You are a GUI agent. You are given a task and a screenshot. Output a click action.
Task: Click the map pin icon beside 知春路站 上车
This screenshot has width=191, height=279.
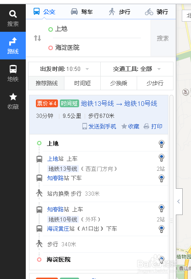click(x=162, y=208)
